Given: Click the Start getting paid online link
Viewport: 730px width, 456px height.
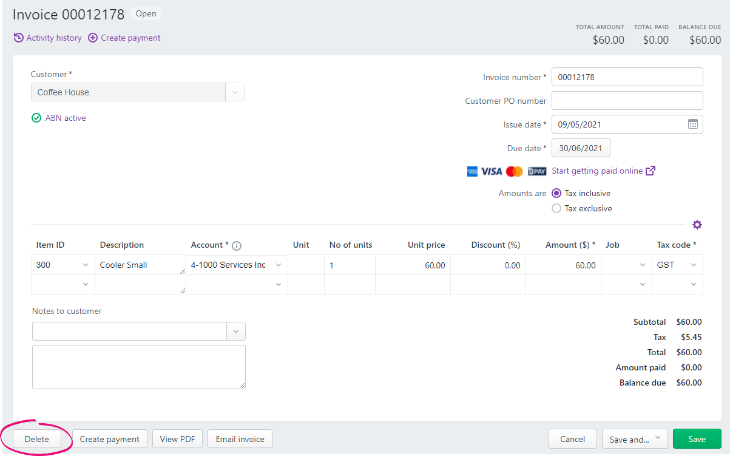Looking at the screenshot, I should tap(597, 171).
